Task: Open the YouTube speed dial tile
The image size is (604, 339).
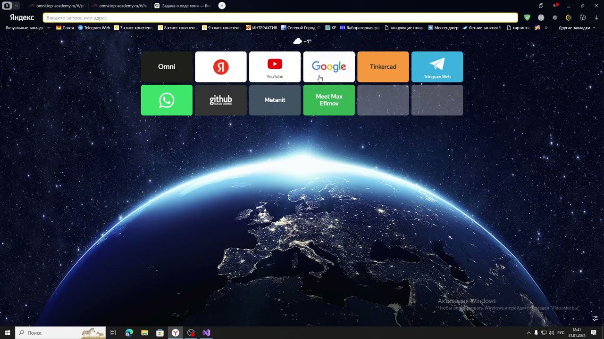Action: [x=275, y=67]
